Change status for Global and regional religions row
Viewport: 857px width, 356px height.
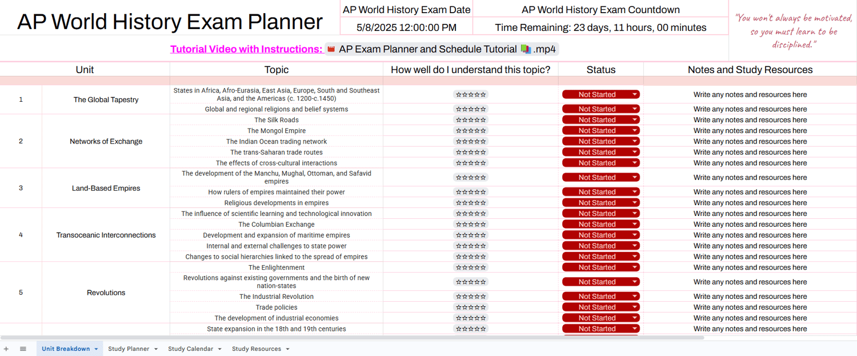(x=601, y=109)
